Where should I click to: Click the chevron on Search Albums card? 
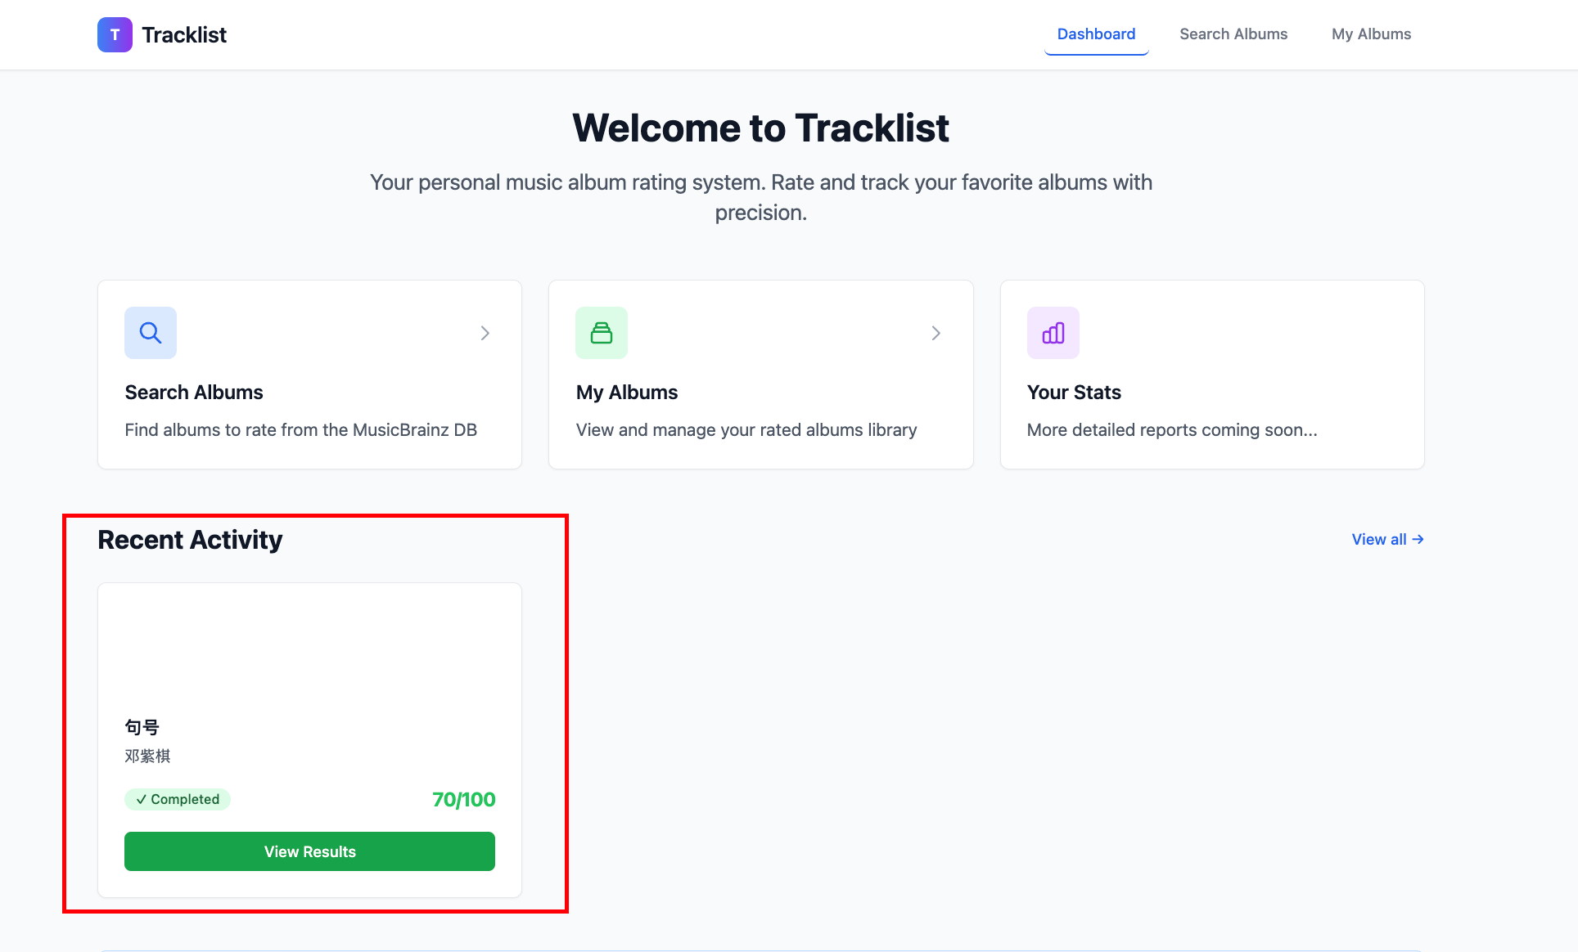pyautogui.click(x=485, y=333)
